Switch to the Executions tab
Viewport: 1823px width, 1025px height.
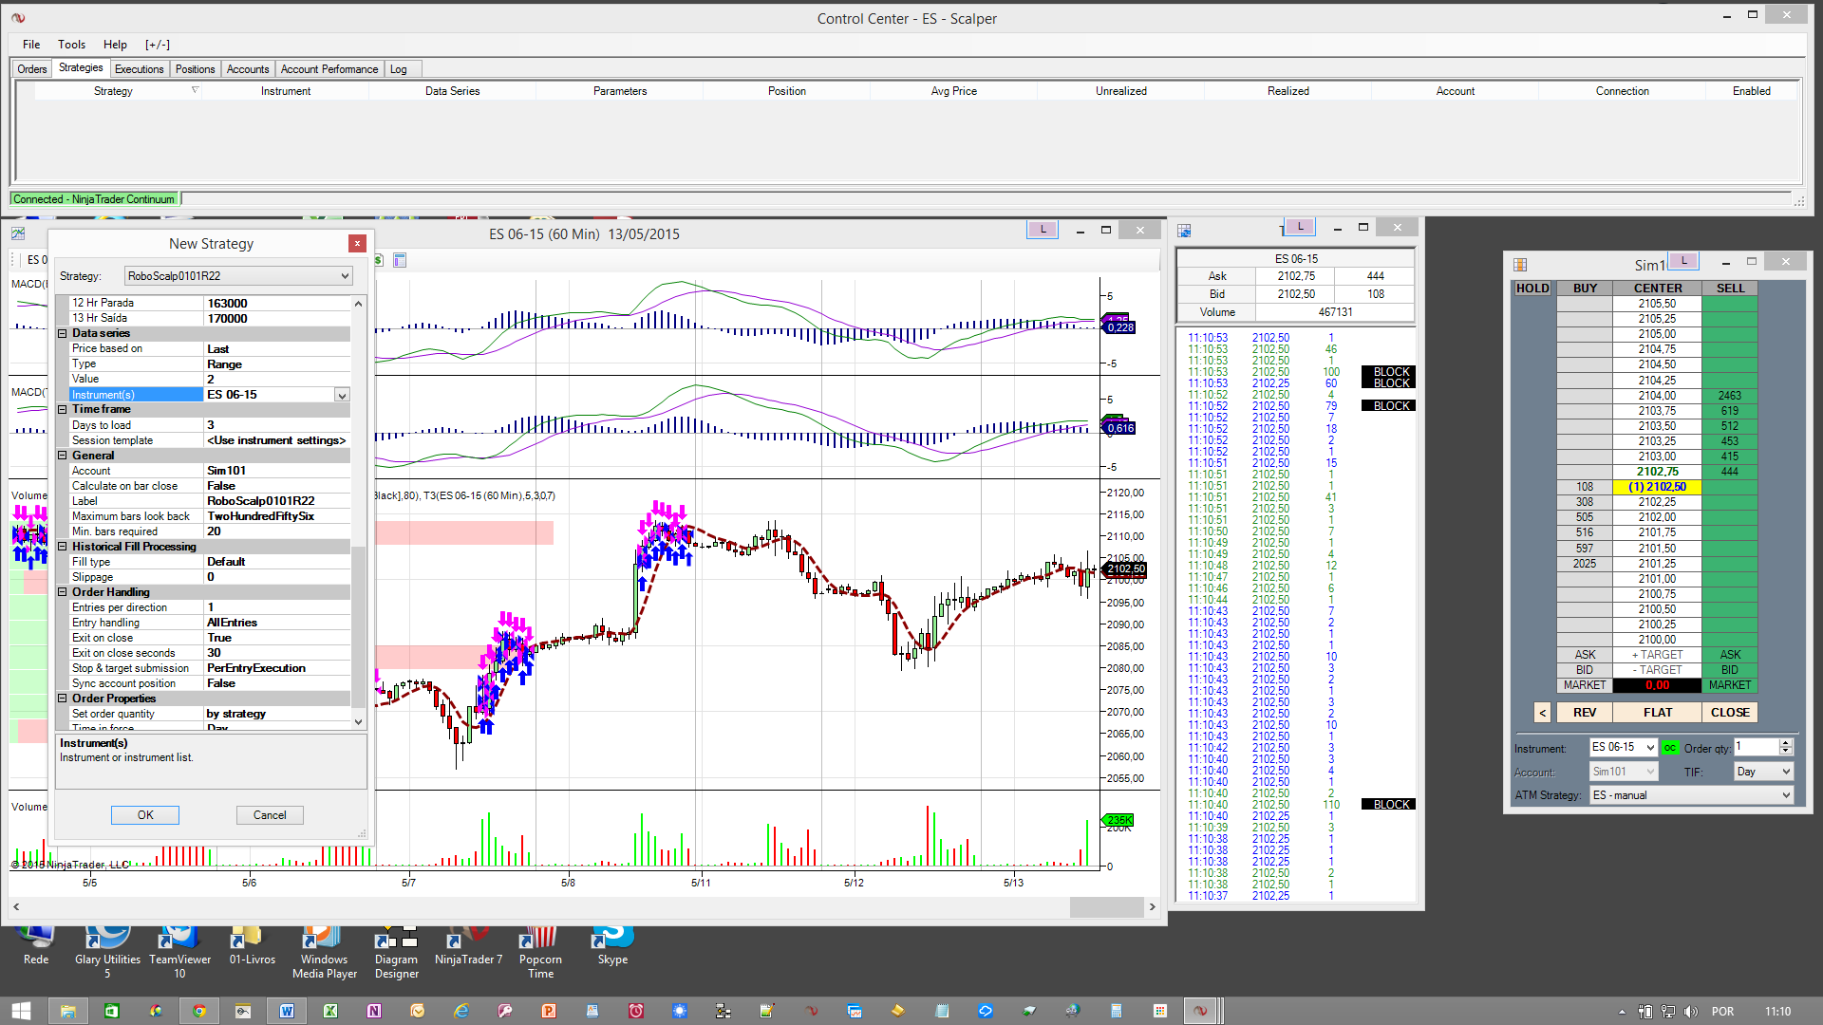139,69
